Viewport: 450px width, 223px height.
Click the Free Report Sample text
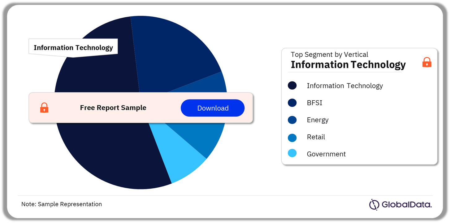(113, 108)
